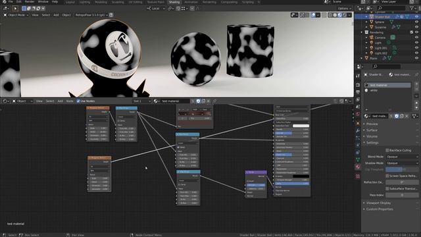Click the RetopoFlow 3.1.0 button
The width and height of the screenshot is (421, 237).
click(x=91, y=15)
